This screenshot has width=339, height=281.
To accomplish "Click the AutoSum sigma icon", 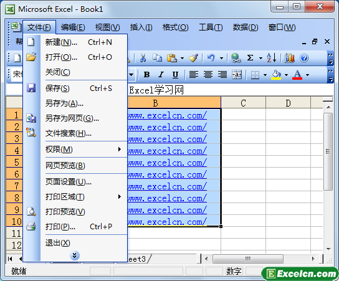I will click(250, 58).
